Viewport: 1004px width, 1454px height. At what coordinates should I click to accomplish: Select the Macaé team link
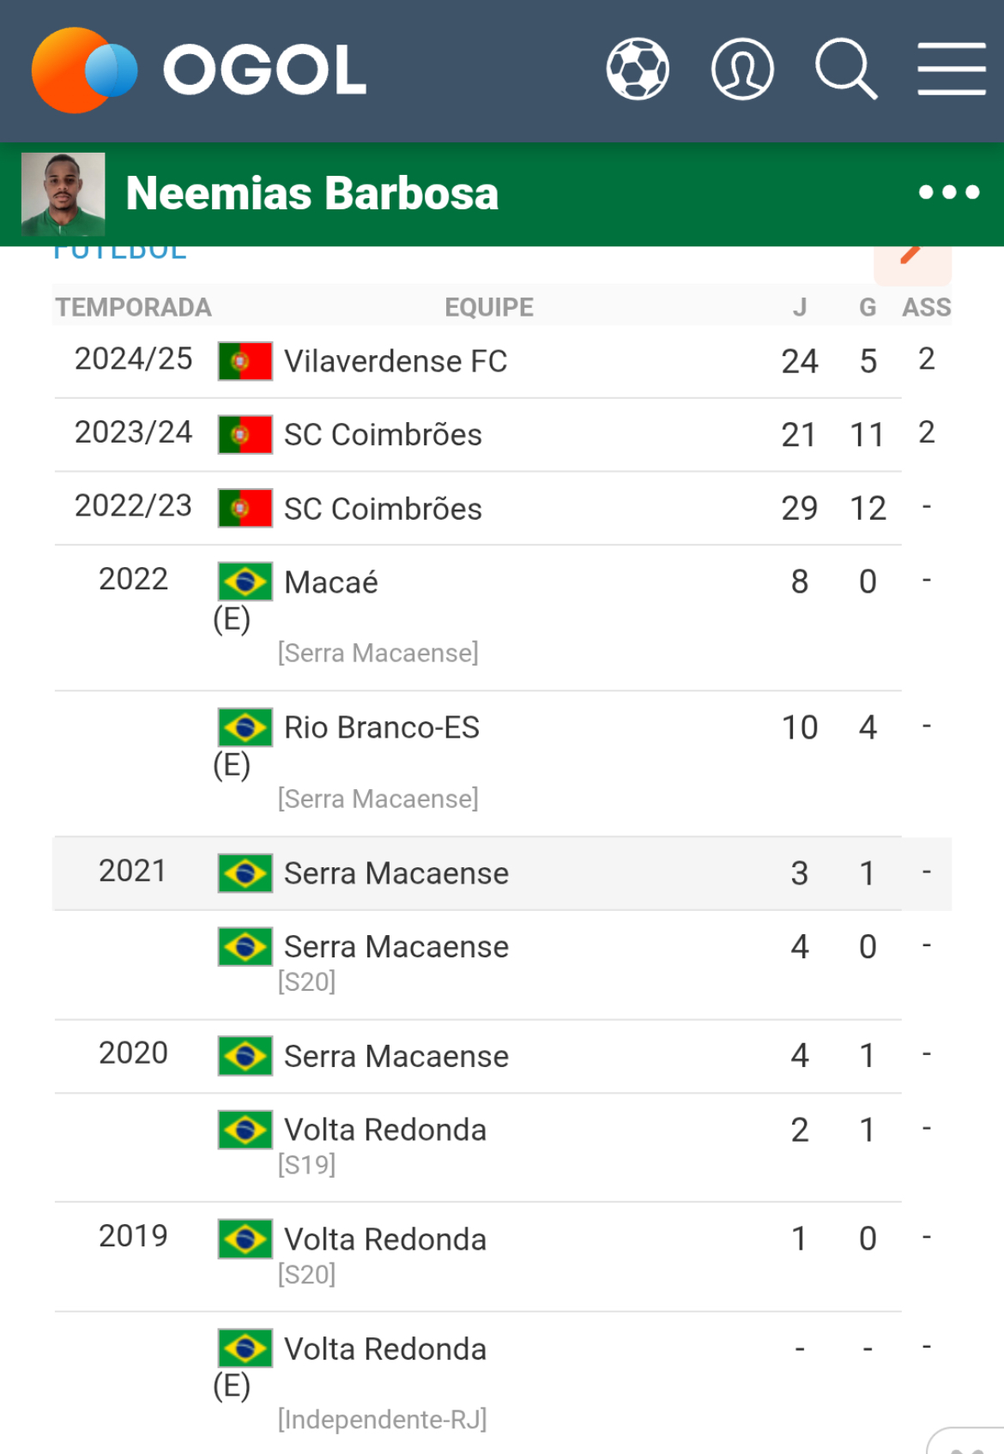coord(331,582)
